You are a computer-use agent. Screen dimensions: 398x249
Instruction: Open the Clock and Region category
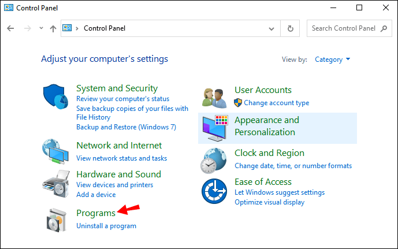pyautogui.click(x=269, y=153)
